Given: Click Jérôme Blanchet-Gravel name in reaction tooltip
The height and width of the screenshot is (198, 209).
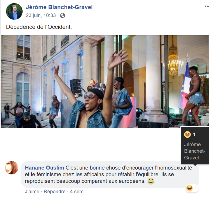Looking at the screenshot, I should 194,151.
